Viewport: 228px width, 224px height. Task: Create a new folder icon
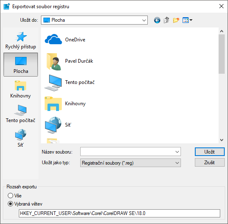pos(176,20)
